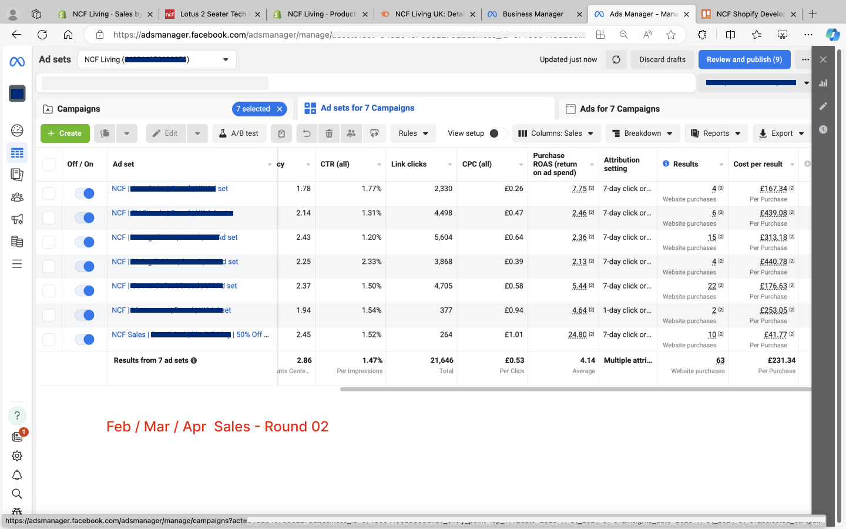Open the NCF Sales 50% Off ad set link

(190, 334)
